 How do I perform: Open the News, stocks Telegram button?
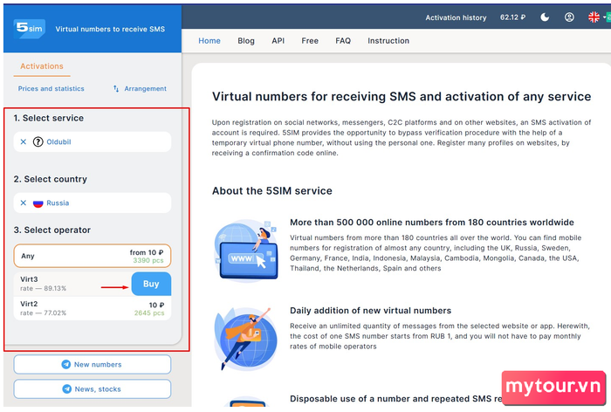click(x=93, y=389)
